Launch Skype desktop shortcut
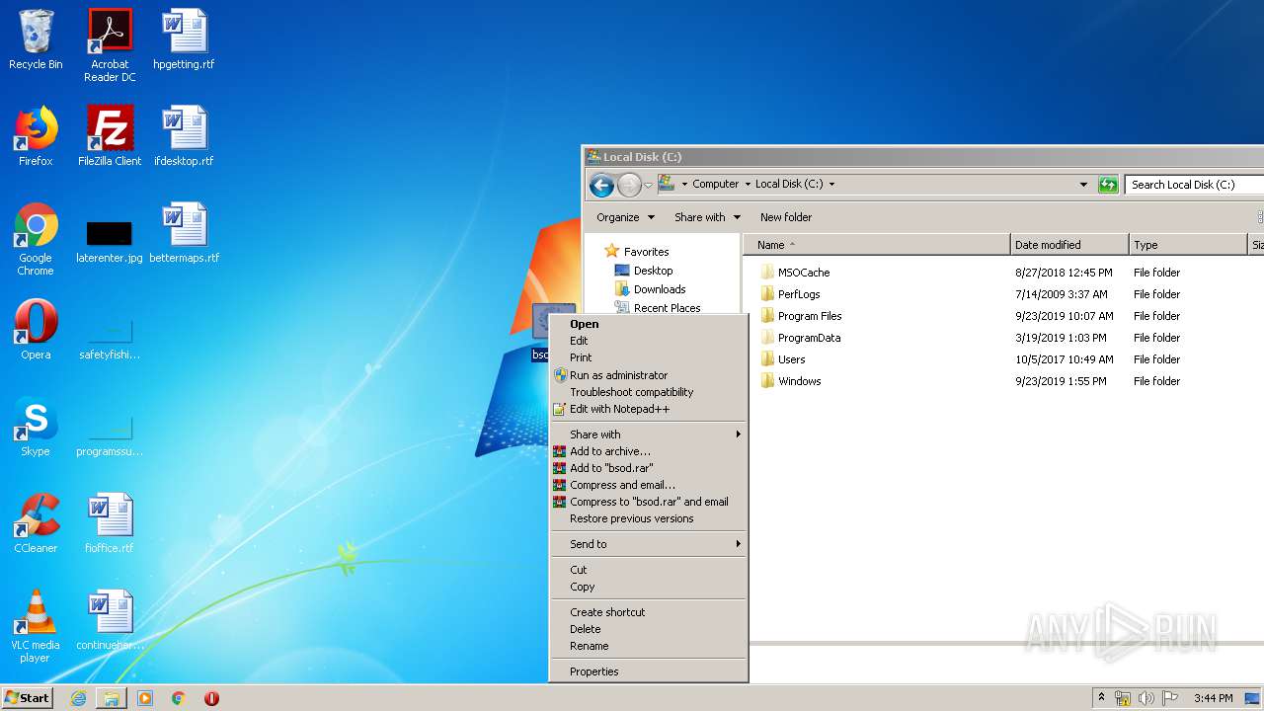 click(x=36, y=427)
